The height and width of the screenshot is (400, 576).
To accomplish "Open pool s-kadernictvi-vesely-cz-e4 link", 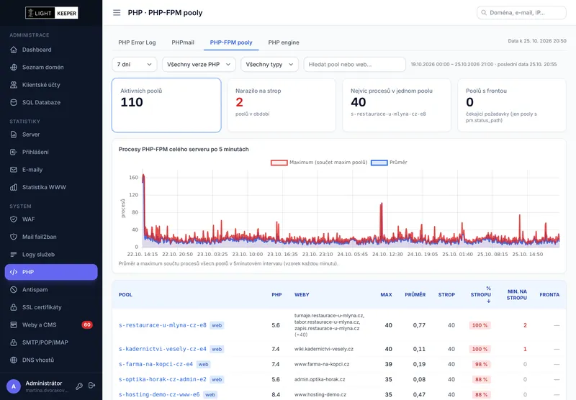I will 163,349.
